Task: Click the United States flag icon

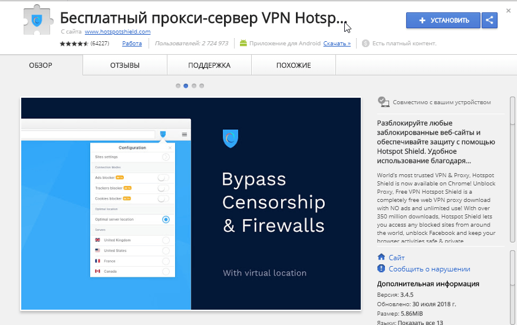Action: click(98, 250)
